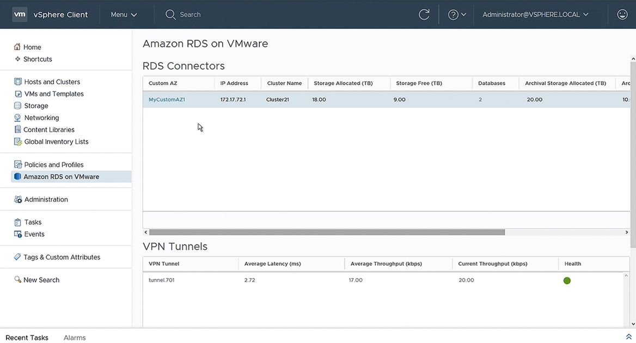Screen dimensions: 636x343
Task: Sort by IP Address column header
Action: coord(234,83)
